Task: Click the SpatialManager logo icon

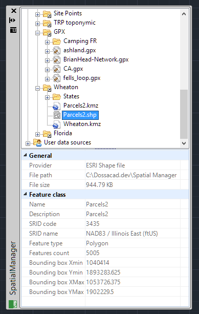Action: 13,304
